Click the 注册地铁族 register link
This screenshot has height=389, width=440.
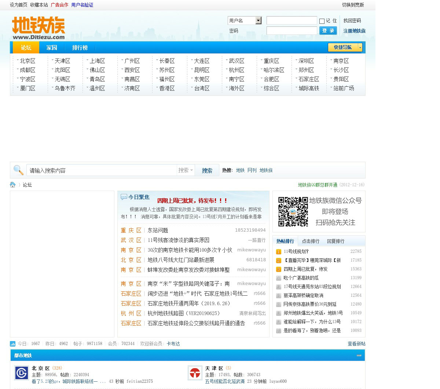pyautogui.click(x=354, y=31)
